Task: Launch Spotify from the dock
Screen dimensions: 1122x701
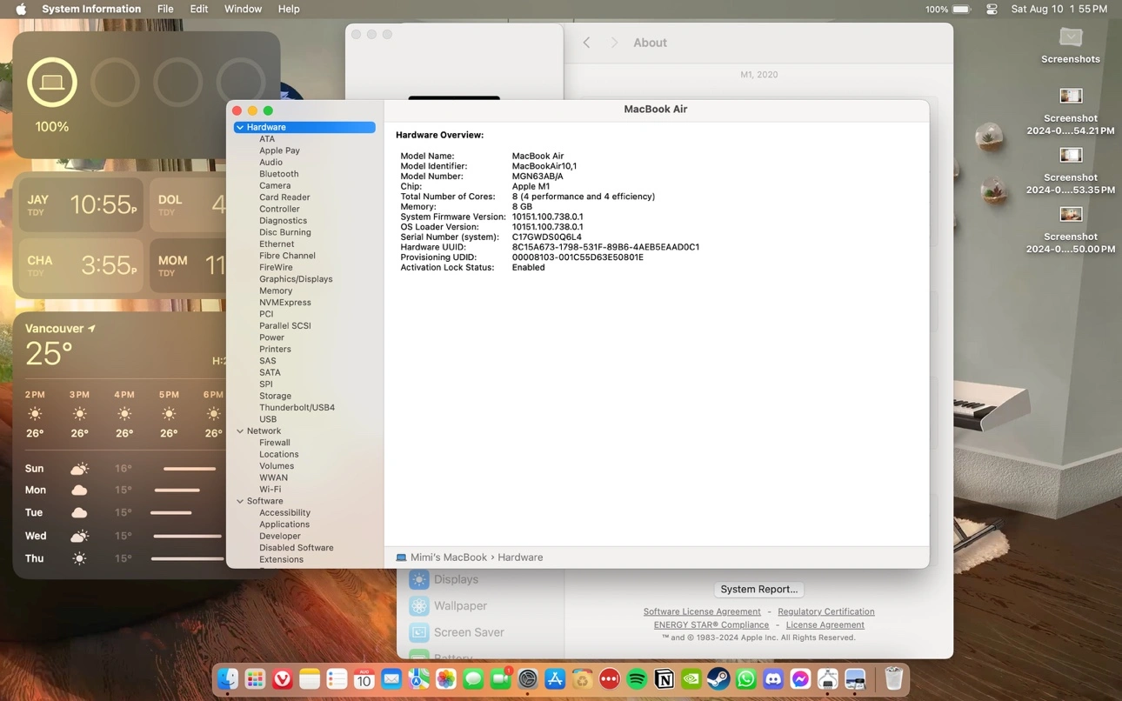Action: pos(637,679)
